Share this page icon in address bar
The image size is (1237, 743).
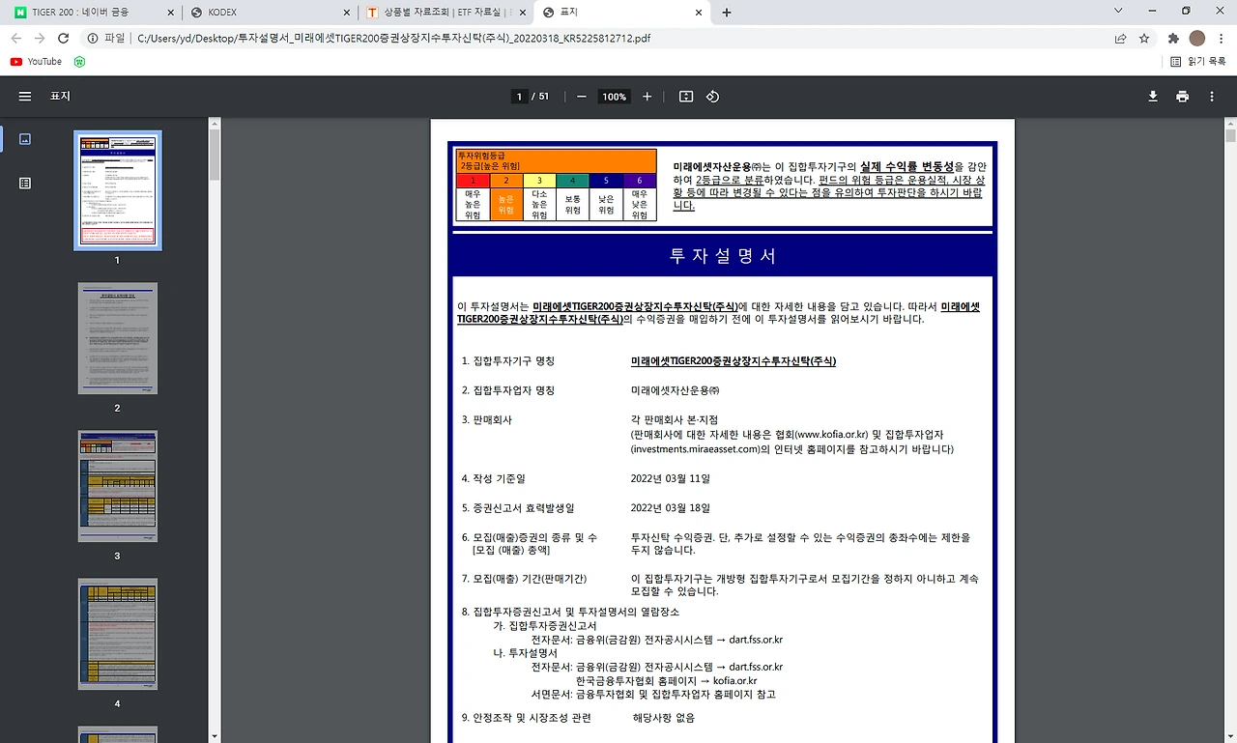click(x=1120, y=39)
